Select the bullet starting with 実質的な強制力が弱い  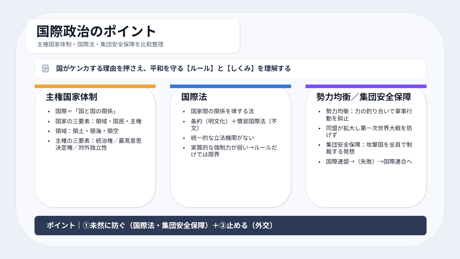click(234, 151)
